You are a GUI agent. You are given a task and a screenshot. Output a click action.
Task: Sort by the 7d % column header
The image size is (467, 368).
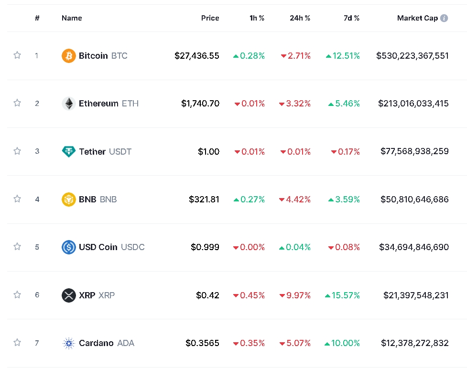pos(351,18)
